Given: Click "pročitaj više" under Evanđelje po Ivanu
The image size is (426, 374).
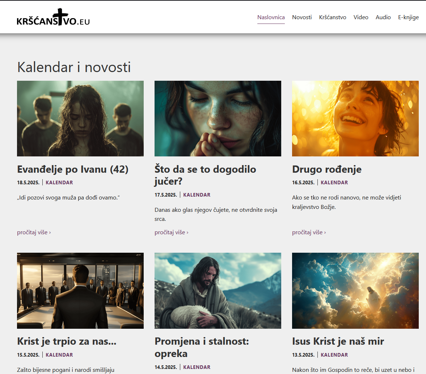Looking at the screenshot, I should [32, 232].
